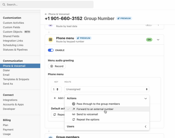Open Statuses & Pipelines page
The width and height of the screenshot is (175, 138).
point(15,50)
